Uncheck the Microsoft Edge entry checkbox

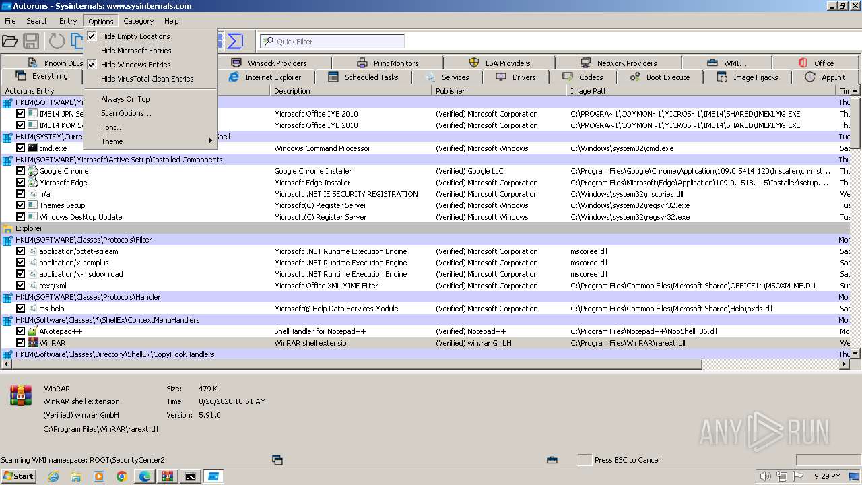click(20, 183)
